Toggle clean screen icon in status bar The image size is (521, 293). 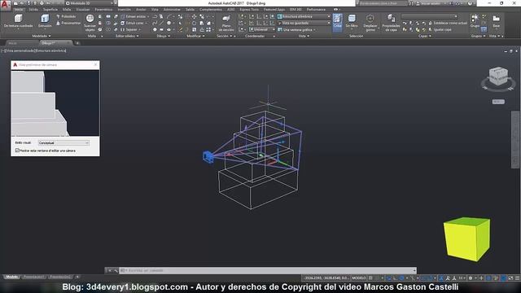[510, 278]
